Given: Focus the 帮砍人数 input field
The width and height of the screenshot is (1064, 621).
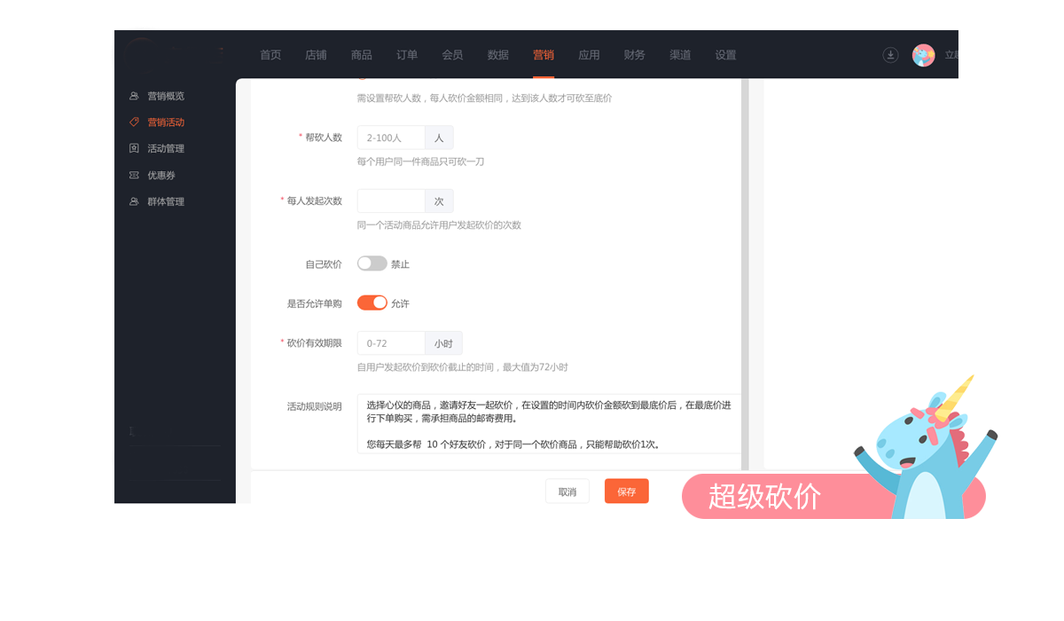Looking at the screenshot, I should (391, 138).
